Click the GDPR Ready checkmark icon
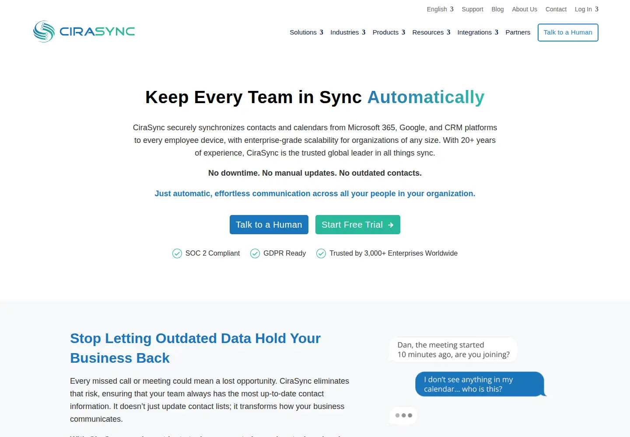The image size is (630, 437). 255,253
